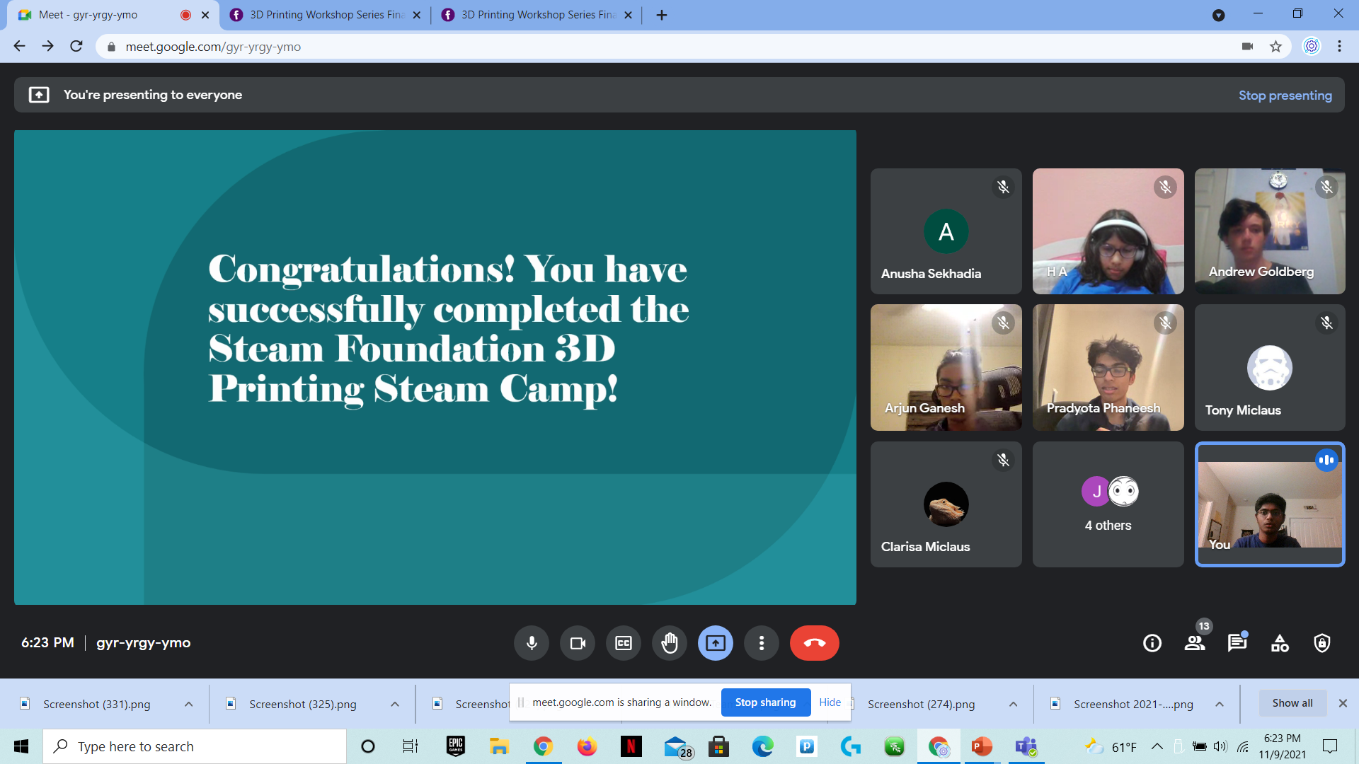
Task: Click the 4 others participant tile
Action: 1108,504
